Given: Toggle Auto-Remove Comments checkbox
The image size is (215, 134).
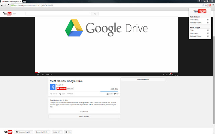Looking at the screenshot, I should coord(208,19).
